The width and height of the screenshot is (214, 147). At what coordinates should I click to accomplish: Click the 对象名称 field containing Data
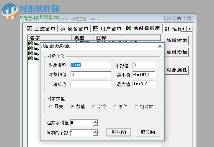click(91, 65)
